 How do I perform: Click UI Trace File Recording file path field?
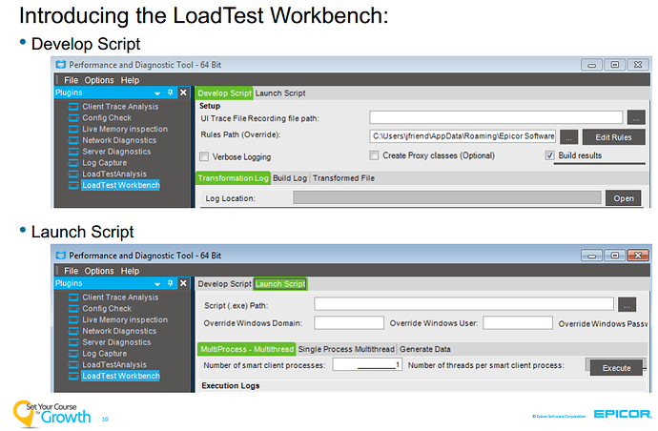(x=496, y=117)
